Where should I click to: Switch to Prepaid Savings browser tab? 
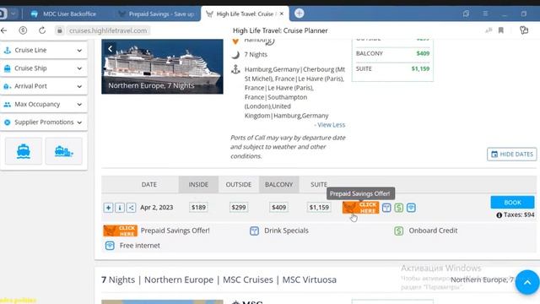tap(157, 14)
